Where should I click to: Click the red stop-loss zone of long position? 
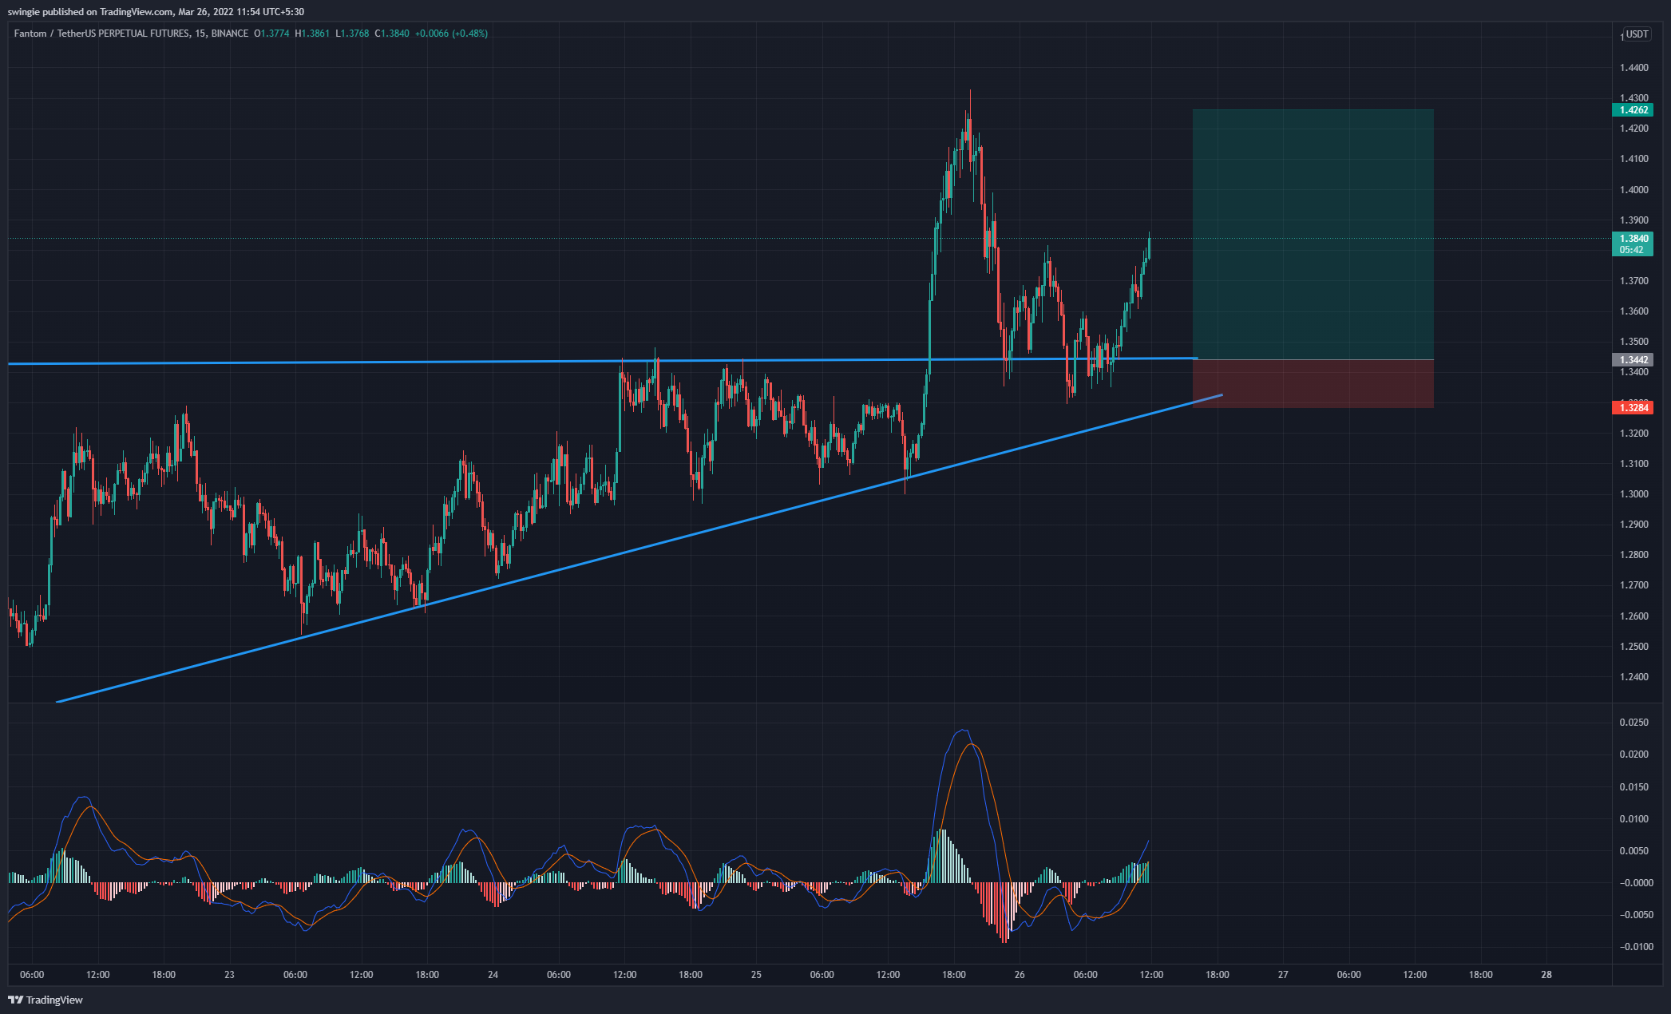(x=1313, y=384)
